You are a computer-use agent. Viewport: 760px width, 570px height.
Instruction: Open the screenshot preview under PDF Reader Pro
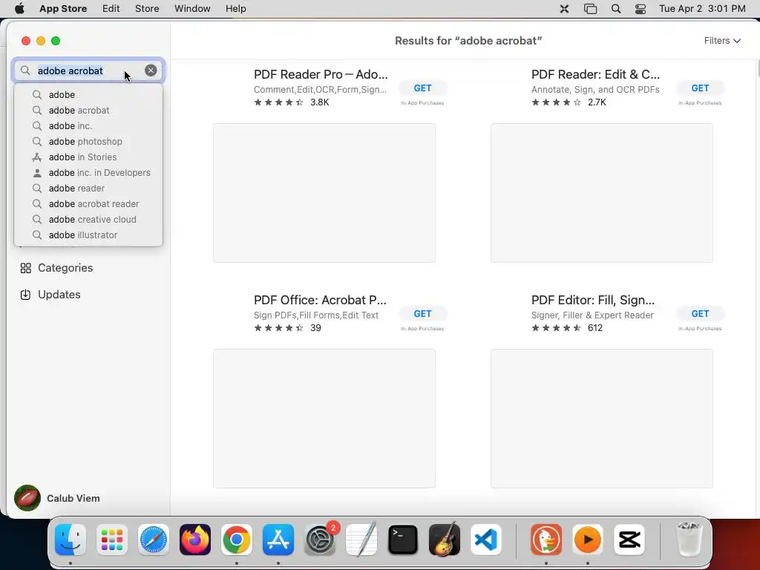click(324, 193)
